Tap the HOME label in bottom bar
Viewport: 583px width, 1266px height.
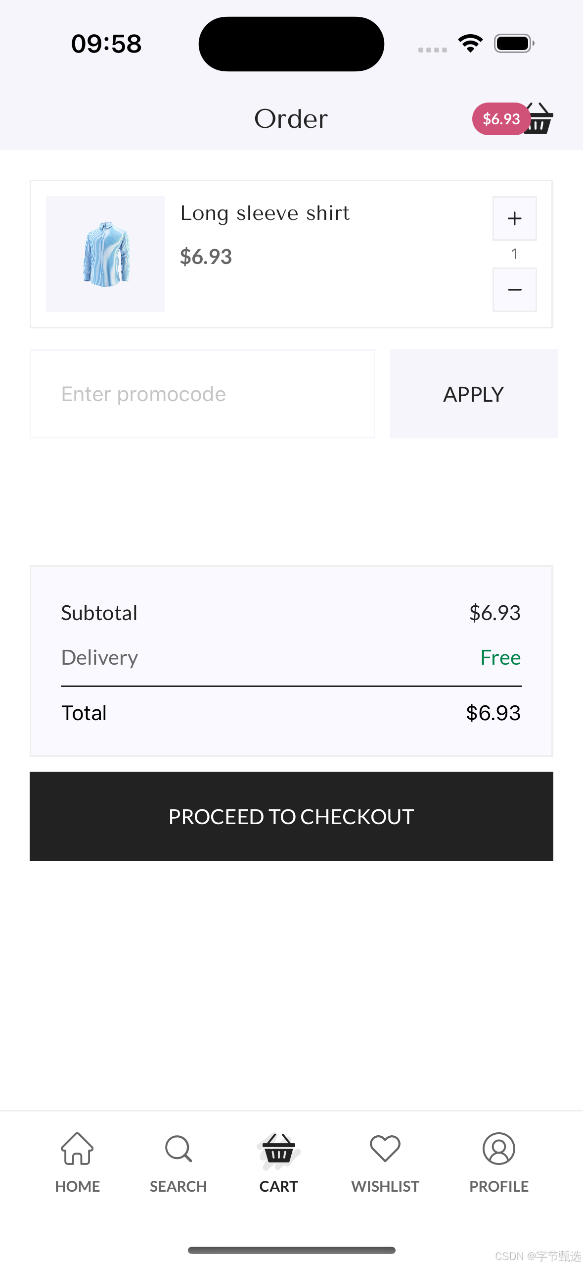(78, 1186)
